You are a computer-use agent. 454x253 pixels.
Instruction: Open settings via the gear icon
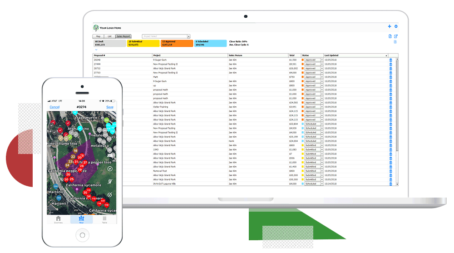click(x=396, y=27)
